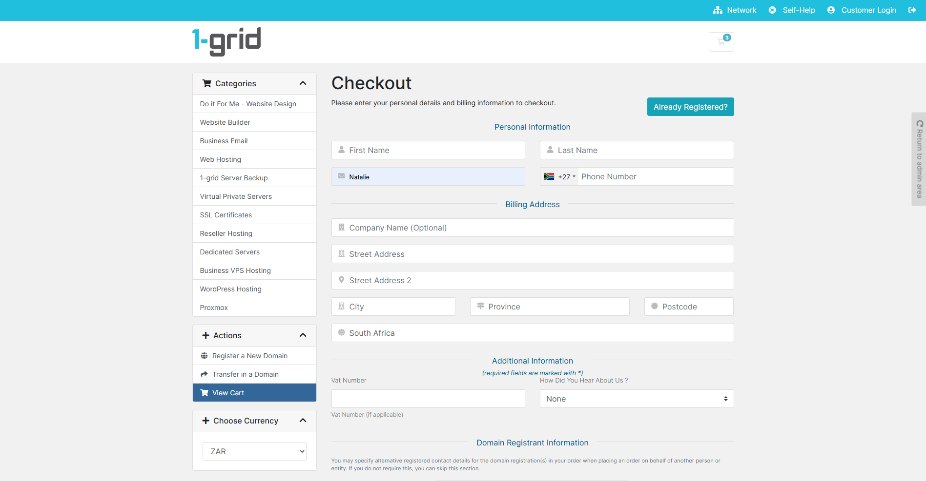Screen dimensions: 926x481
Task: Click the email field containing Natalie
Action: 428,176
